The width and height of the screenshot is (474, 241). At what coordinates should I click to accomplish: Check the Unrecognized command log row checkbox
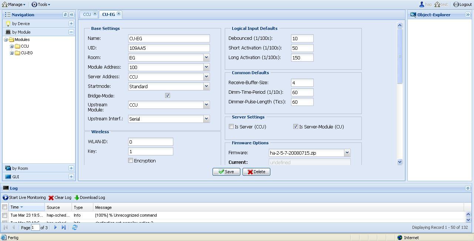click(4, 215)
